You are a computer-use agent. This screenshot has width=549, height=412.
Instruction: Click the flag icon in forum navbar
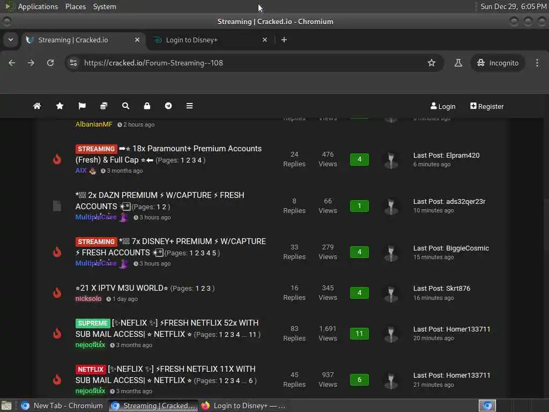82,106
